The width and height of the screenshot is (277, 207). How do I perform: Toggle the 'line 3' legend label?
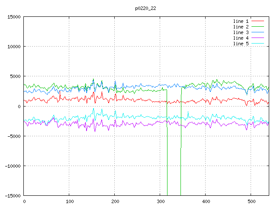click(x=241, y=32)
